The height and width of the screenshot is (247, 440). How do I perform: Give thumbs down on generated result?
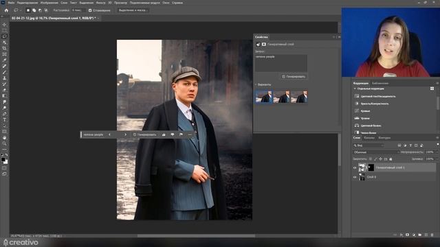pyautogui.click(x=173, y=134)
